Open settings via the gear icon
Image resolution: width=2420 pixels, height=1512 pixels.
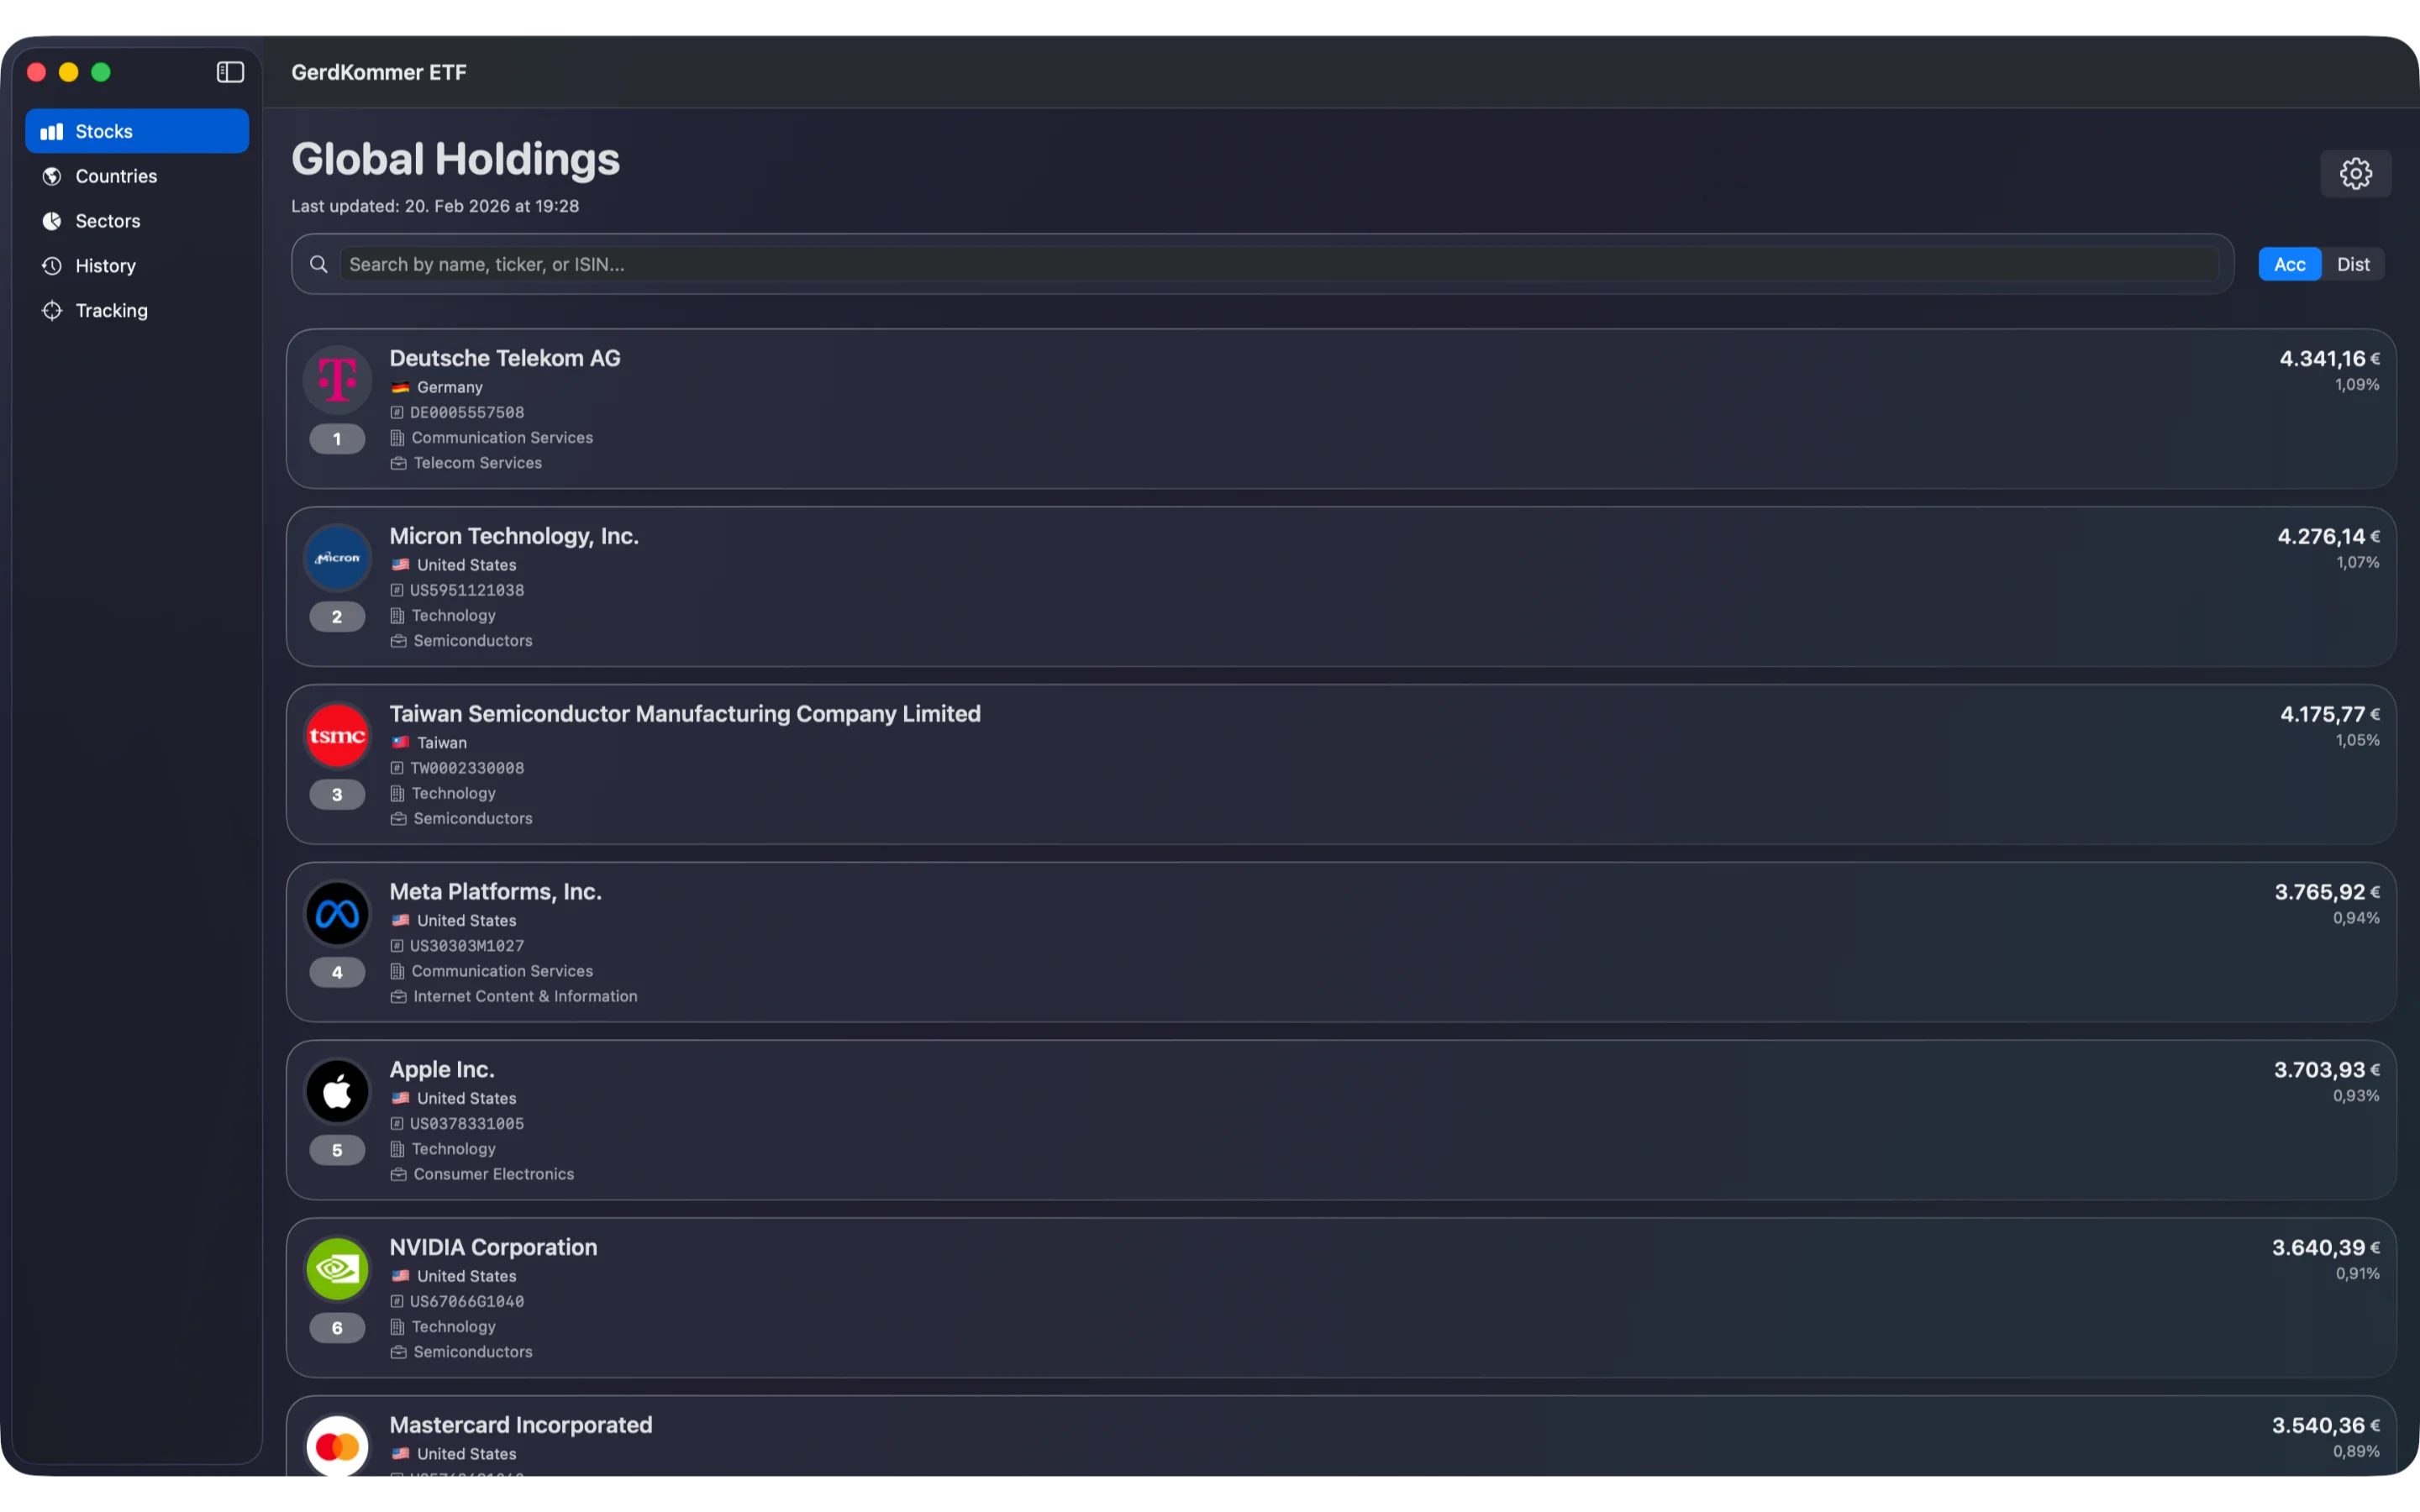(2356, 173)
